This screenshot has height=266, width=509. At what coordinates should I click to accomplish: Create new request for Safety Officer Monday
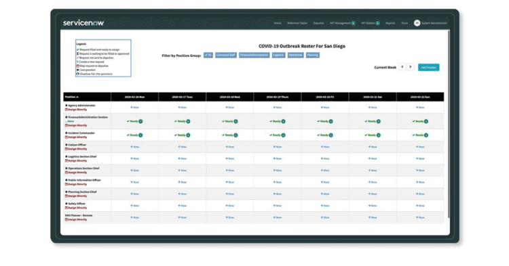coord(135,206)
